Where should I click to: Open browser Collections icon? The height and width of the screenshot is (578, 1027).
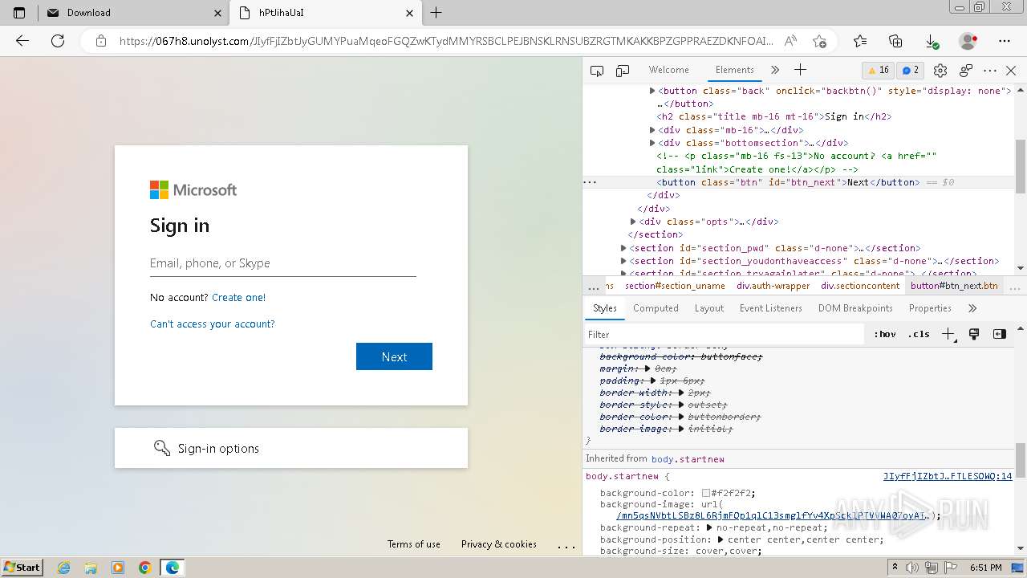click(896, 41)
